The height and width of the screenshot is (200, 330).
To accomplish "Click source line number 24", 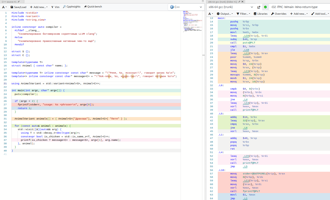I will (5, 94).
